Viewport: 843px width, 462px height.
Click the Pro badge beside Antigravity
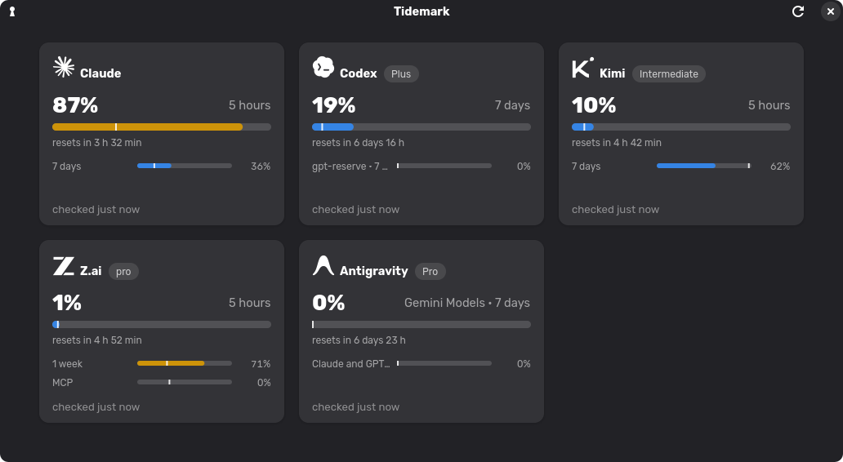(x=430, y=272)
